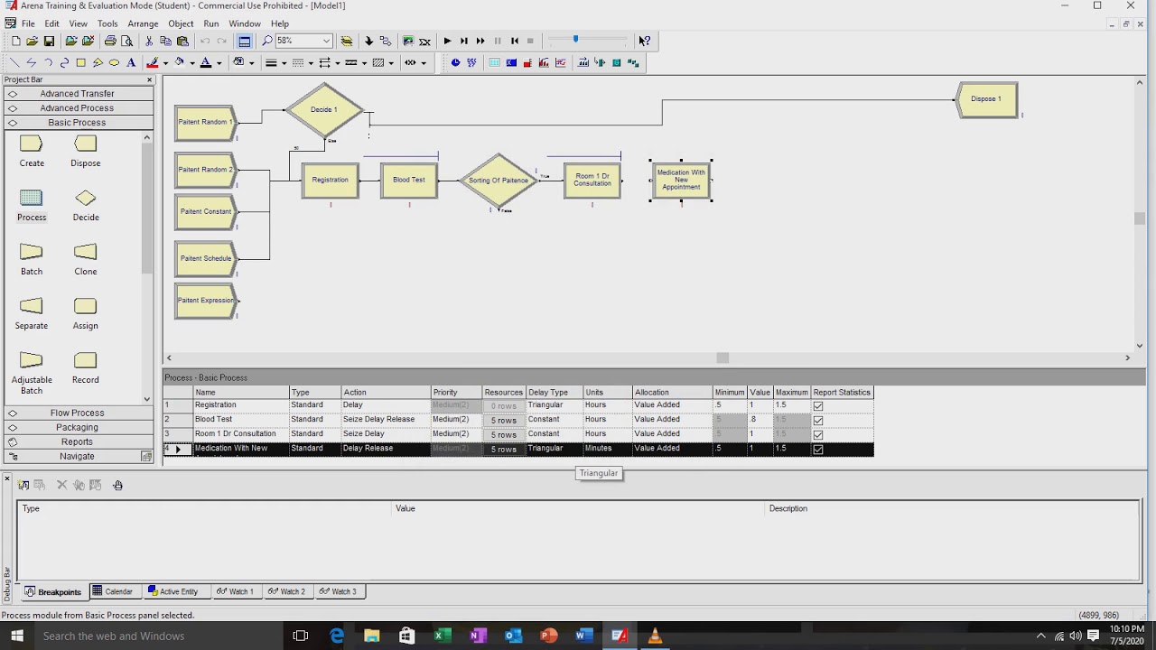Open the fill color dropdown arrow
The height and width of the screenshot is (650, 1156).
click(x=191, y=62)
